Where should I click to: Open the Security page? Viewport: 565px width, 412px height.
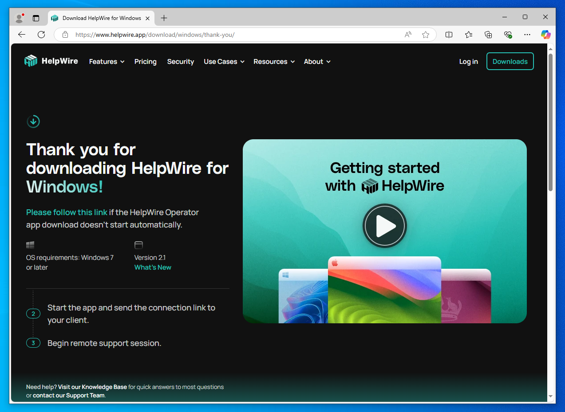(x=181, y=62)
